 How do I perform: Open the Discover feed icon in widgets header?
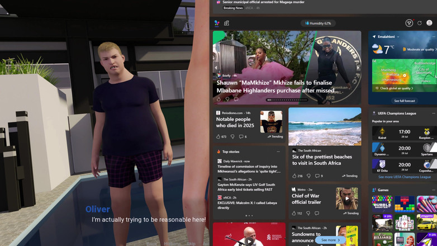217,23
